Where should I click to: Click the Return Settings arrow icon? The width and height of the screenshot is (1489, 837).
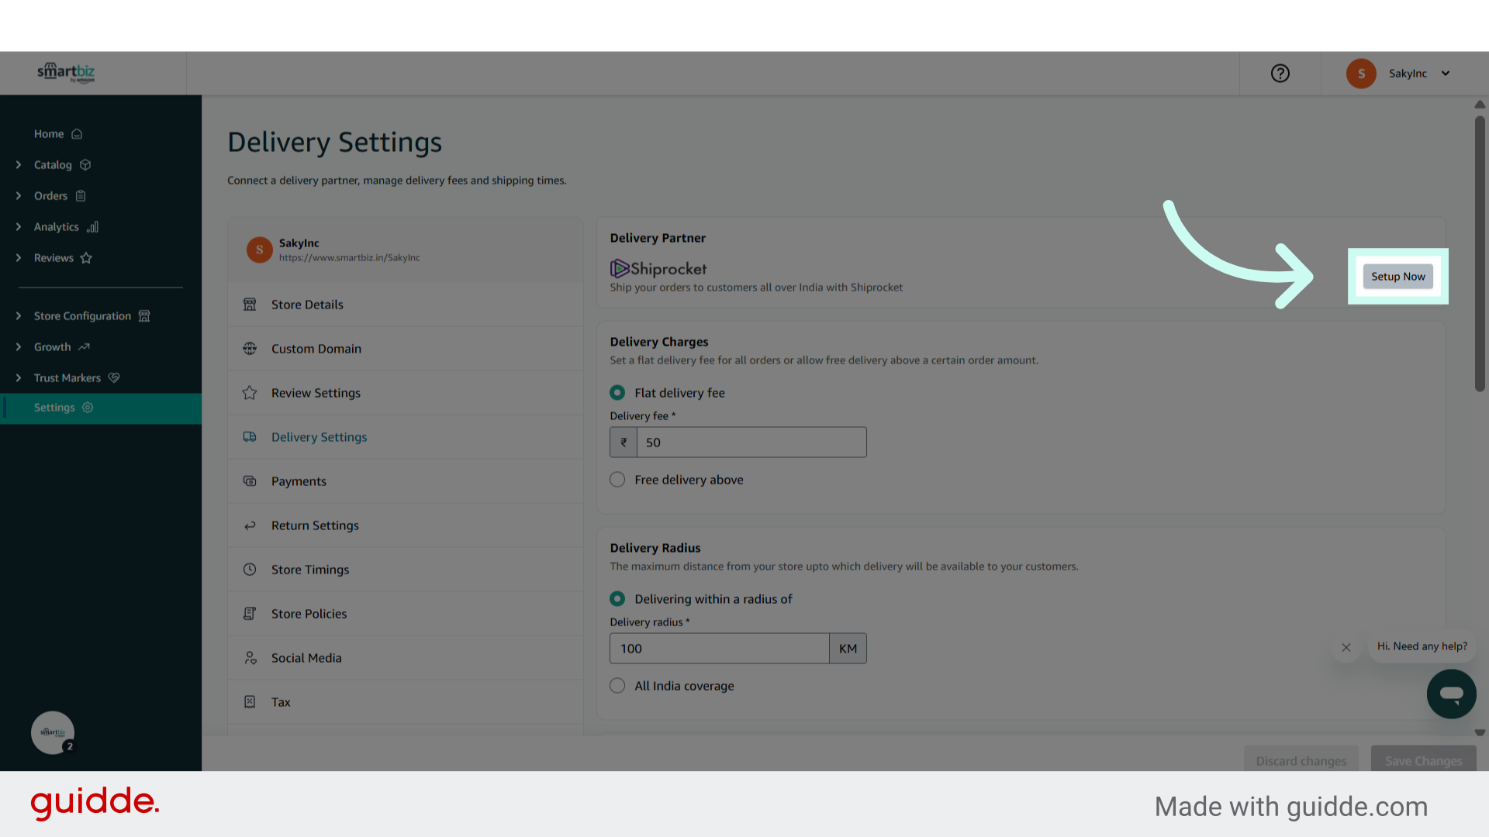point(250,525)
